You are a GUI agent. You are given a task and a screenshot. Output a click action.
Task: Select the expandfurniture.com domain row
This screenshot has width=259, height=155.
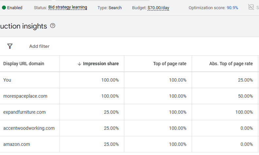coord(25,112)
